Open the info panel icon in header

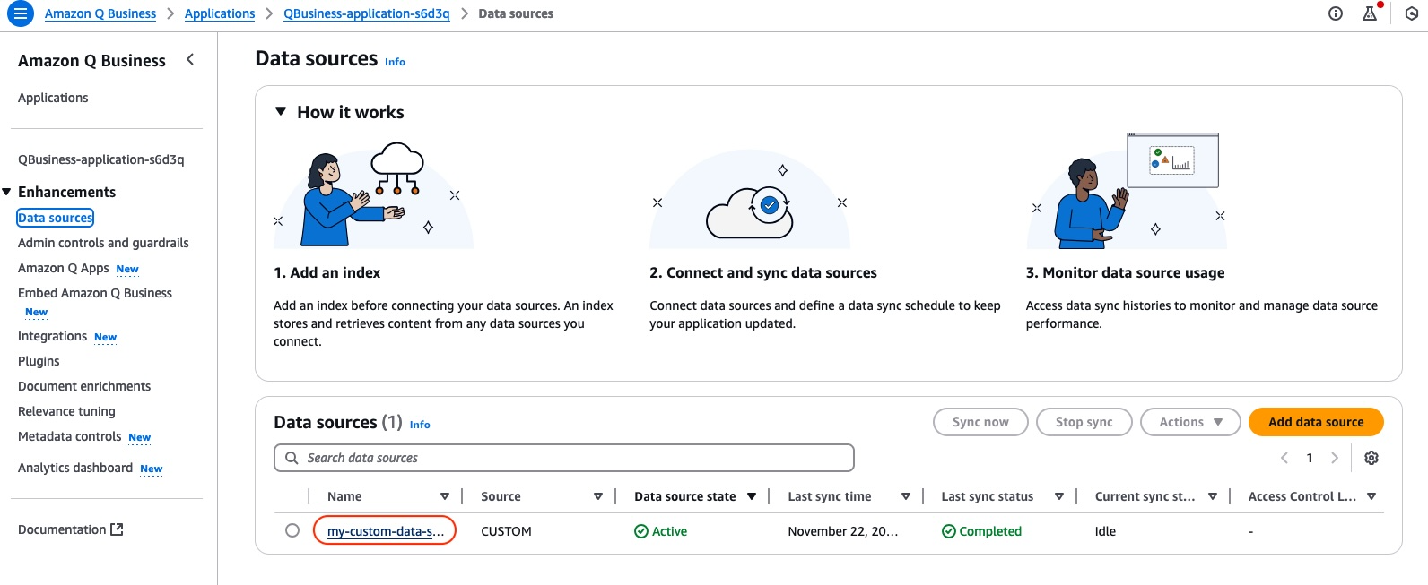[x=1336, y=13]
